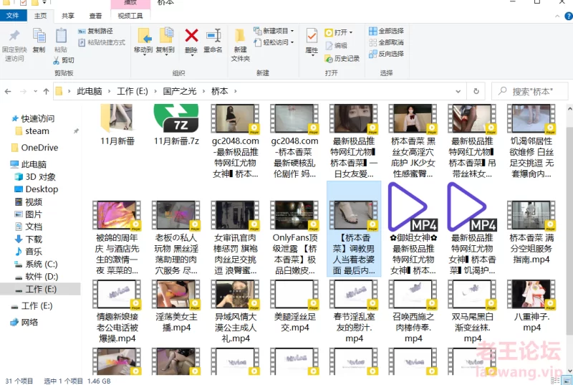The width and height of the screenshot is (573, 385).
Task: Select 软件 (D:) drive in sidebar
Action: 36,277
